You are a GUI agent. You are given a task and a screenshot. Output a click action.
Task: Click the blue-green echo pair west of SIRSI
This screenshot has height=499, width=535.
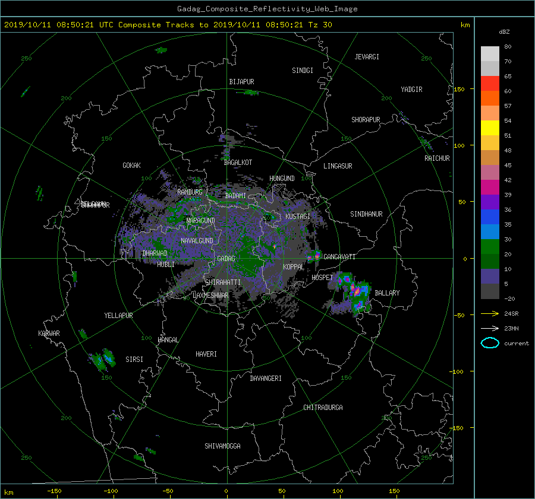coord(102,360)
